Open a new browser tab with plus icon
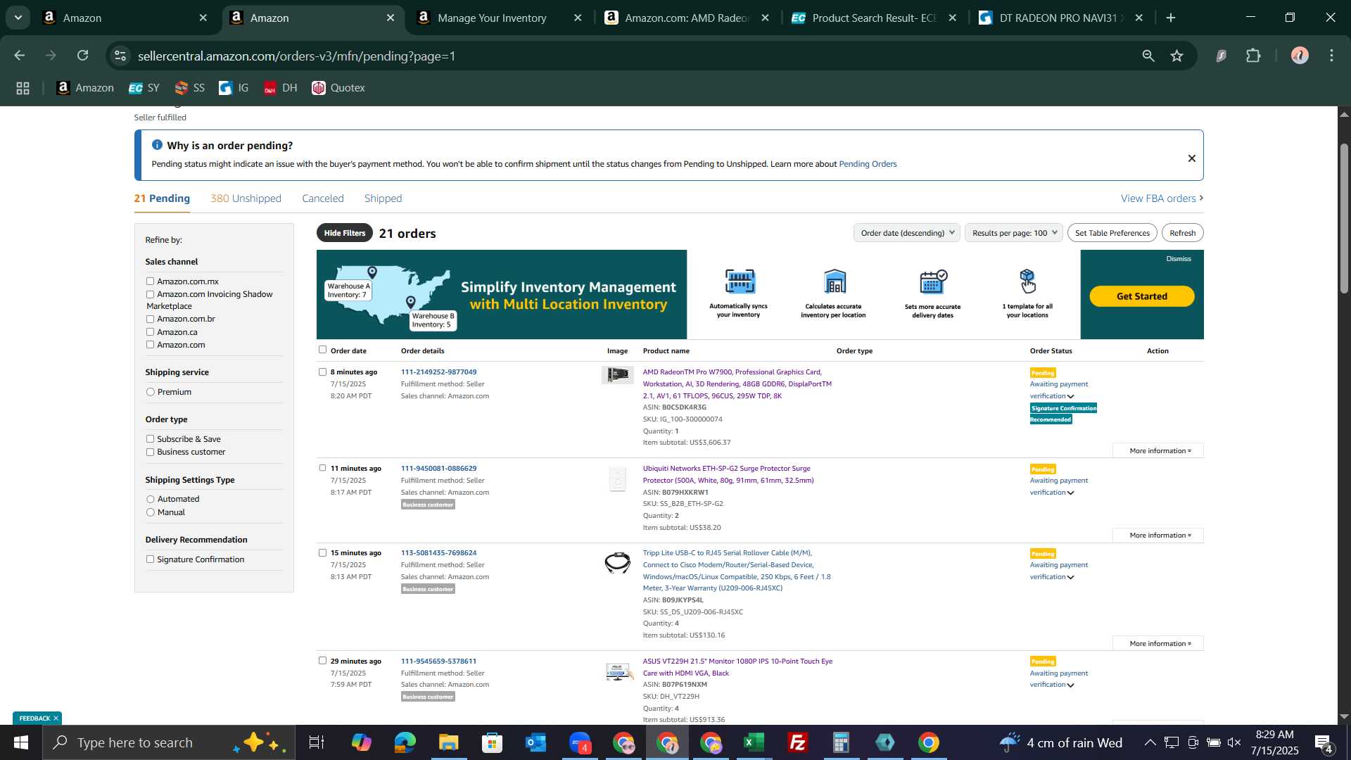 [1172, 18]
